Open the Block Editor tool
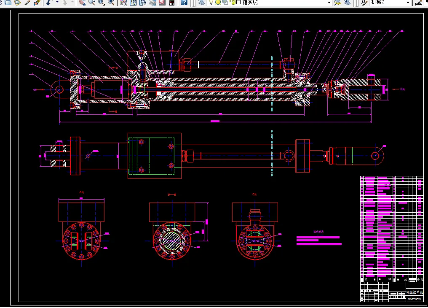This screenshot has height=308, width=428. (x=37, y=3)
